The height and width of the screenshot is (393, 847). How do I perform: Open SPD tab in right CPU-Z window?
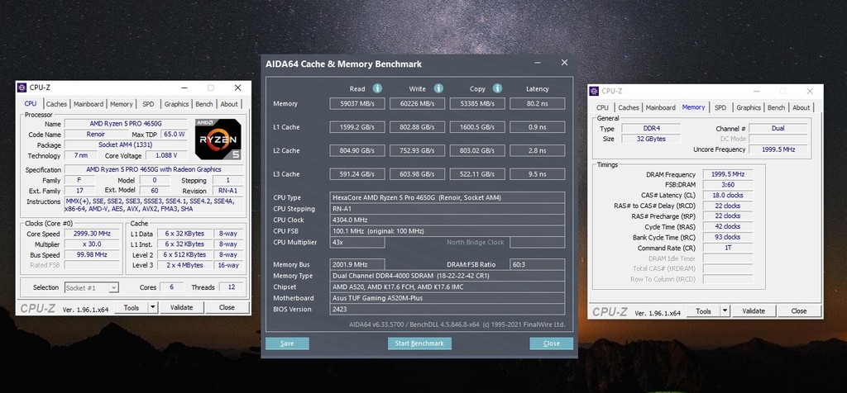720,107
